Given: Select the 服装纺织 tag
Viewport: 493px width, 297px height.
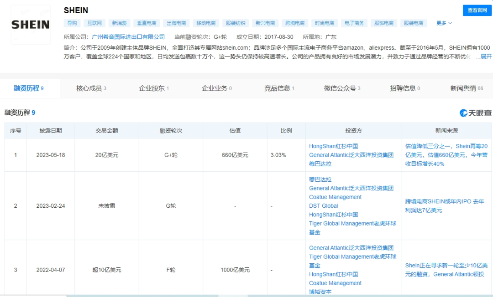Looking at the screenshot, I should point(236,23).
